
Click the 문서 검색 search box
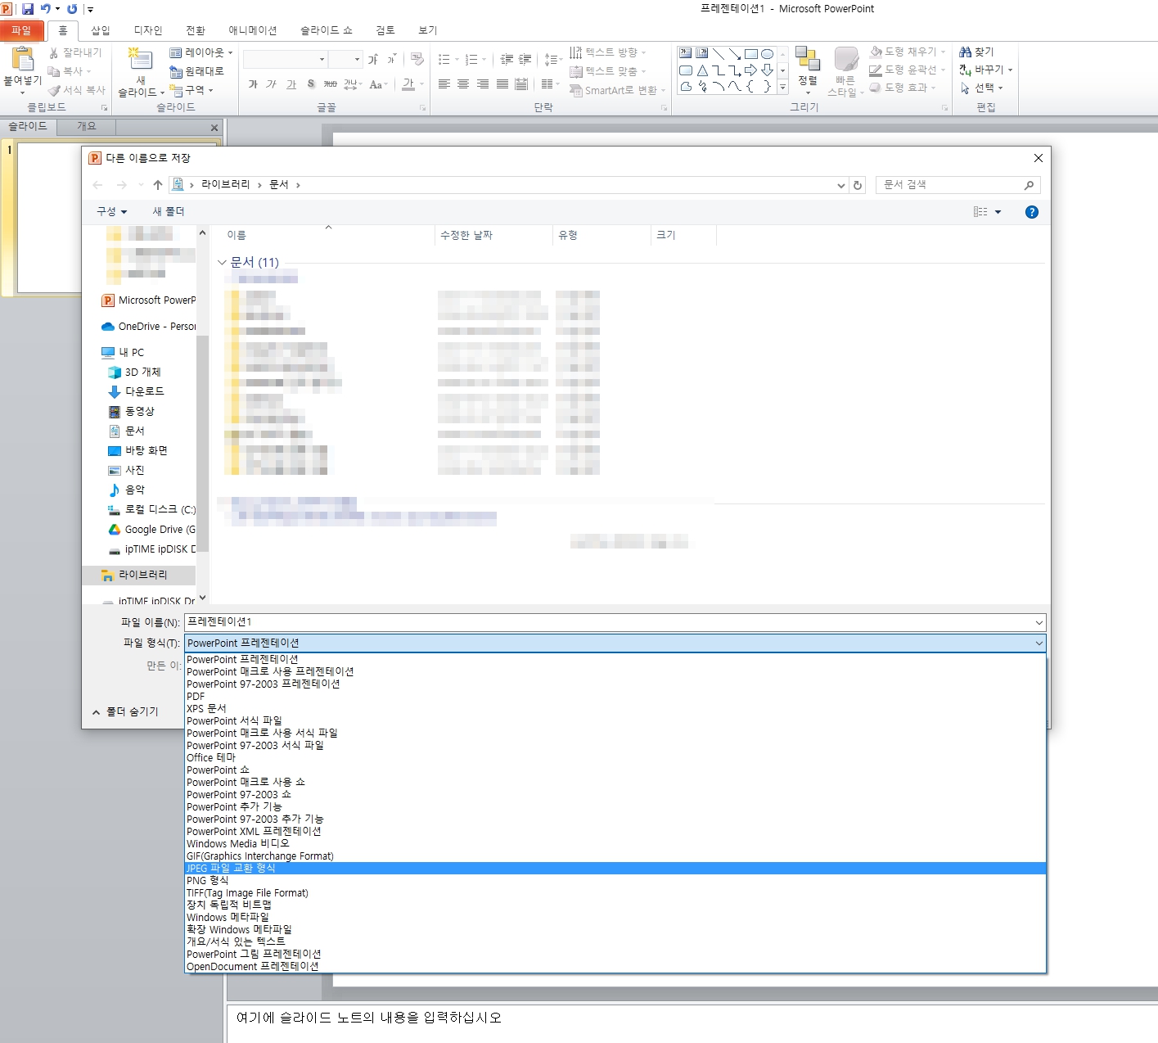tap(957, 185)
